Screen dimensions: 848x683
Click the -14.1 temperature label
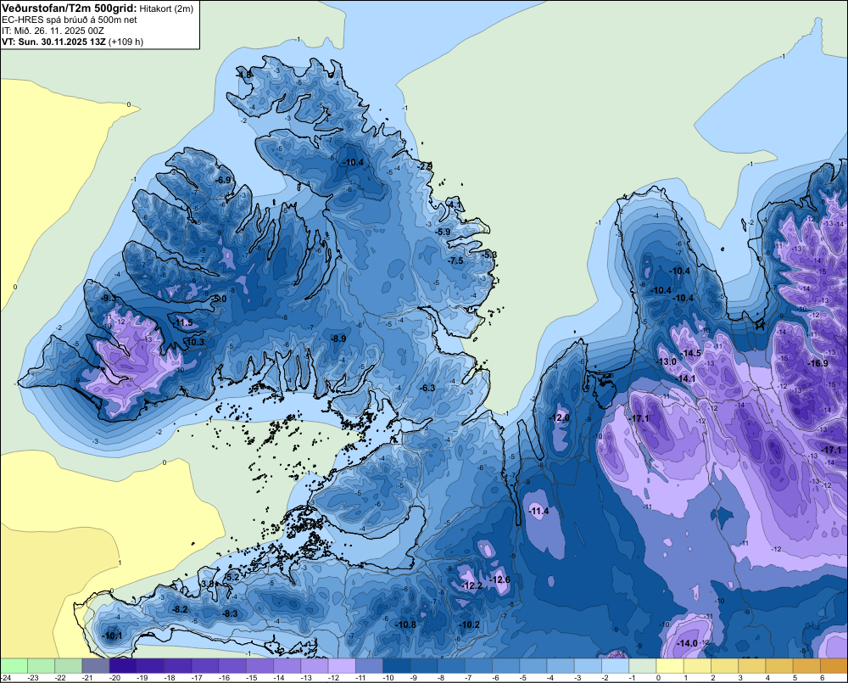coord(685,378)
